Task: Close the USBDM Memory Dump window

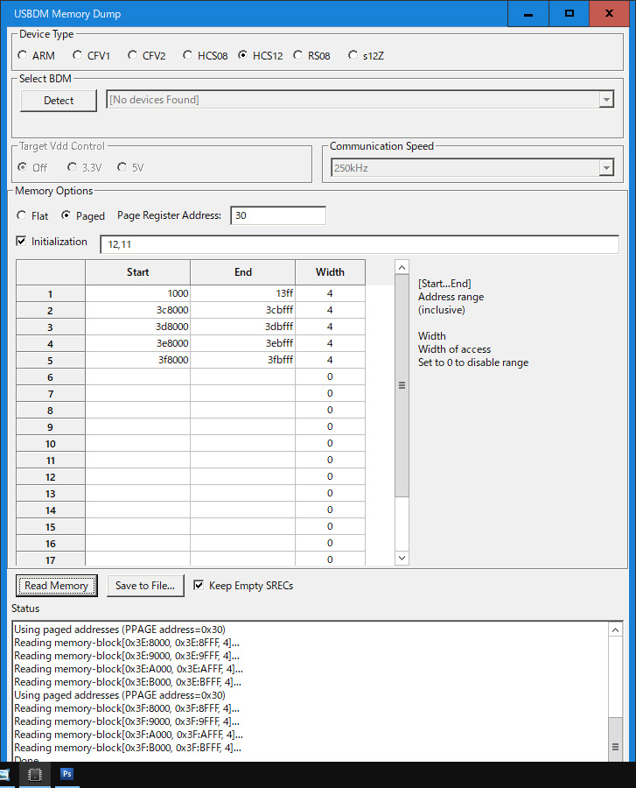Action: (609, 13)
